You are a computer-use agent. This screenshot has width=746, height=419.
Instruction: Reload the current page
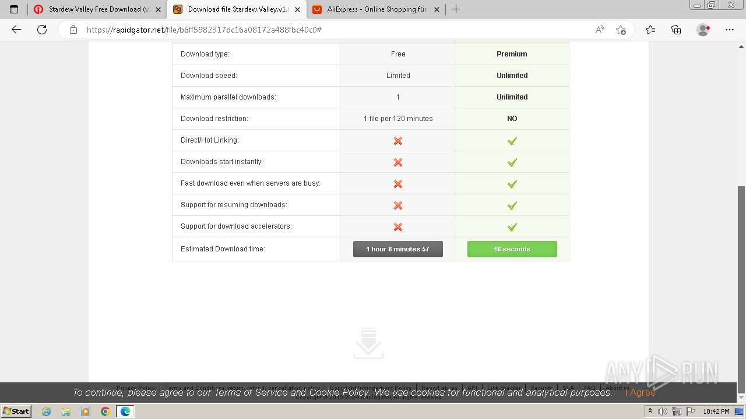[x=42, y=30]
